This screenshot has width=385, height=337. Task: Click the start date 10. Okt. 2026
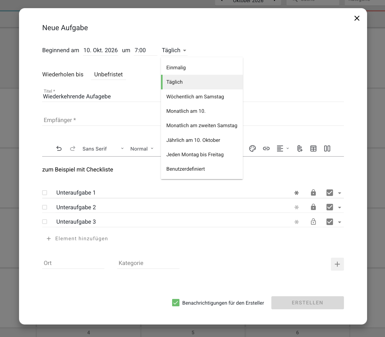[x=101, y=50]
